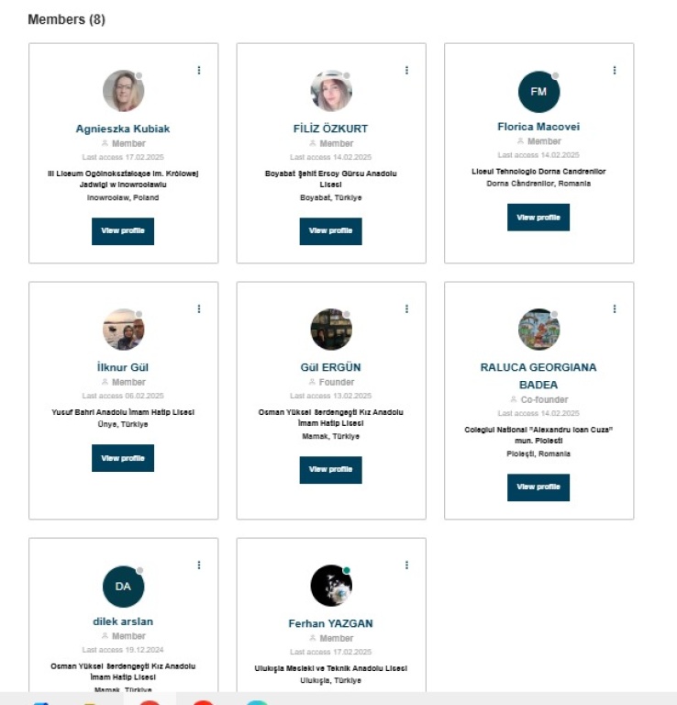Screen dimensions: 677x705
Task: Open options menu for FİLİZ ÖZKURT
Action: coord(406,71)
